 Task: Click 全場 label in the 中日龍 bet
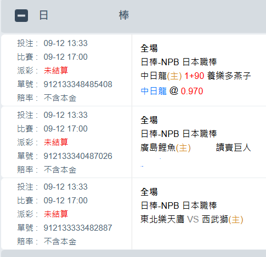(x=149, y=48)
